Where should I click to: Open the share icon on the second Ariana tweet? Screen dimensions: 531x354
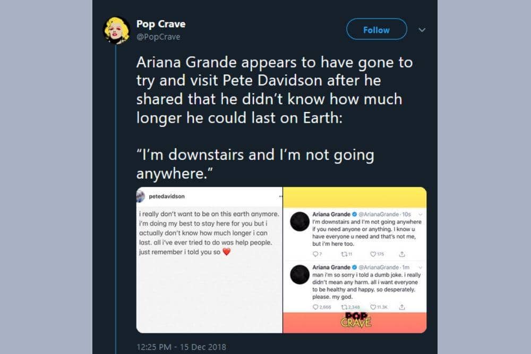[402, 306]
